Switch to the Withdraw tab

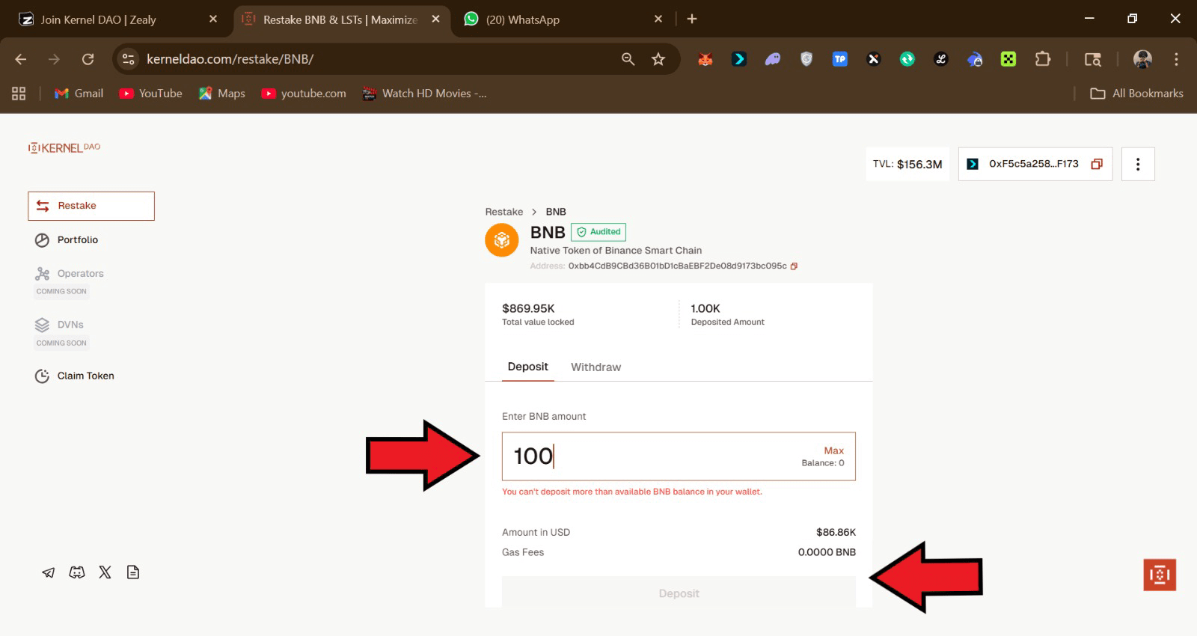click(x=596, y=367)
